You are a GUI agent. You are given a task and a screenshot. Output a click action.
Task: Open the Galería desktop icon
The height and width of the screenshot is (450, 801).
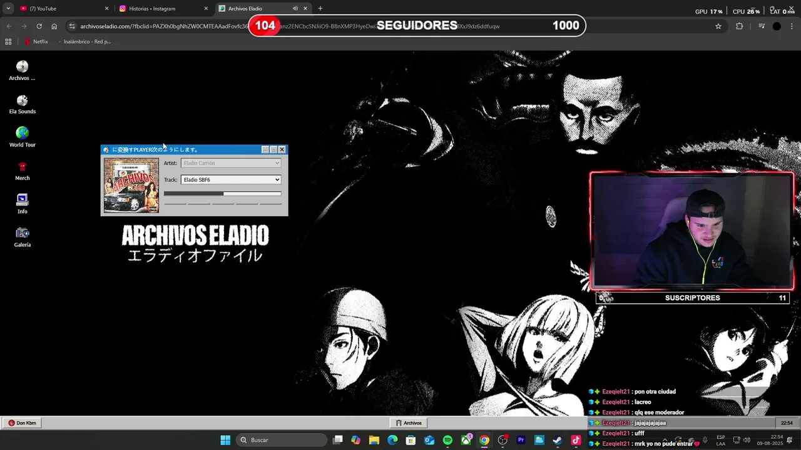22,237
